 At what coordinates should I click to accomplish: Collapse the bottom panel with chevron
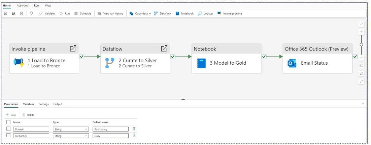click(363, 104)
